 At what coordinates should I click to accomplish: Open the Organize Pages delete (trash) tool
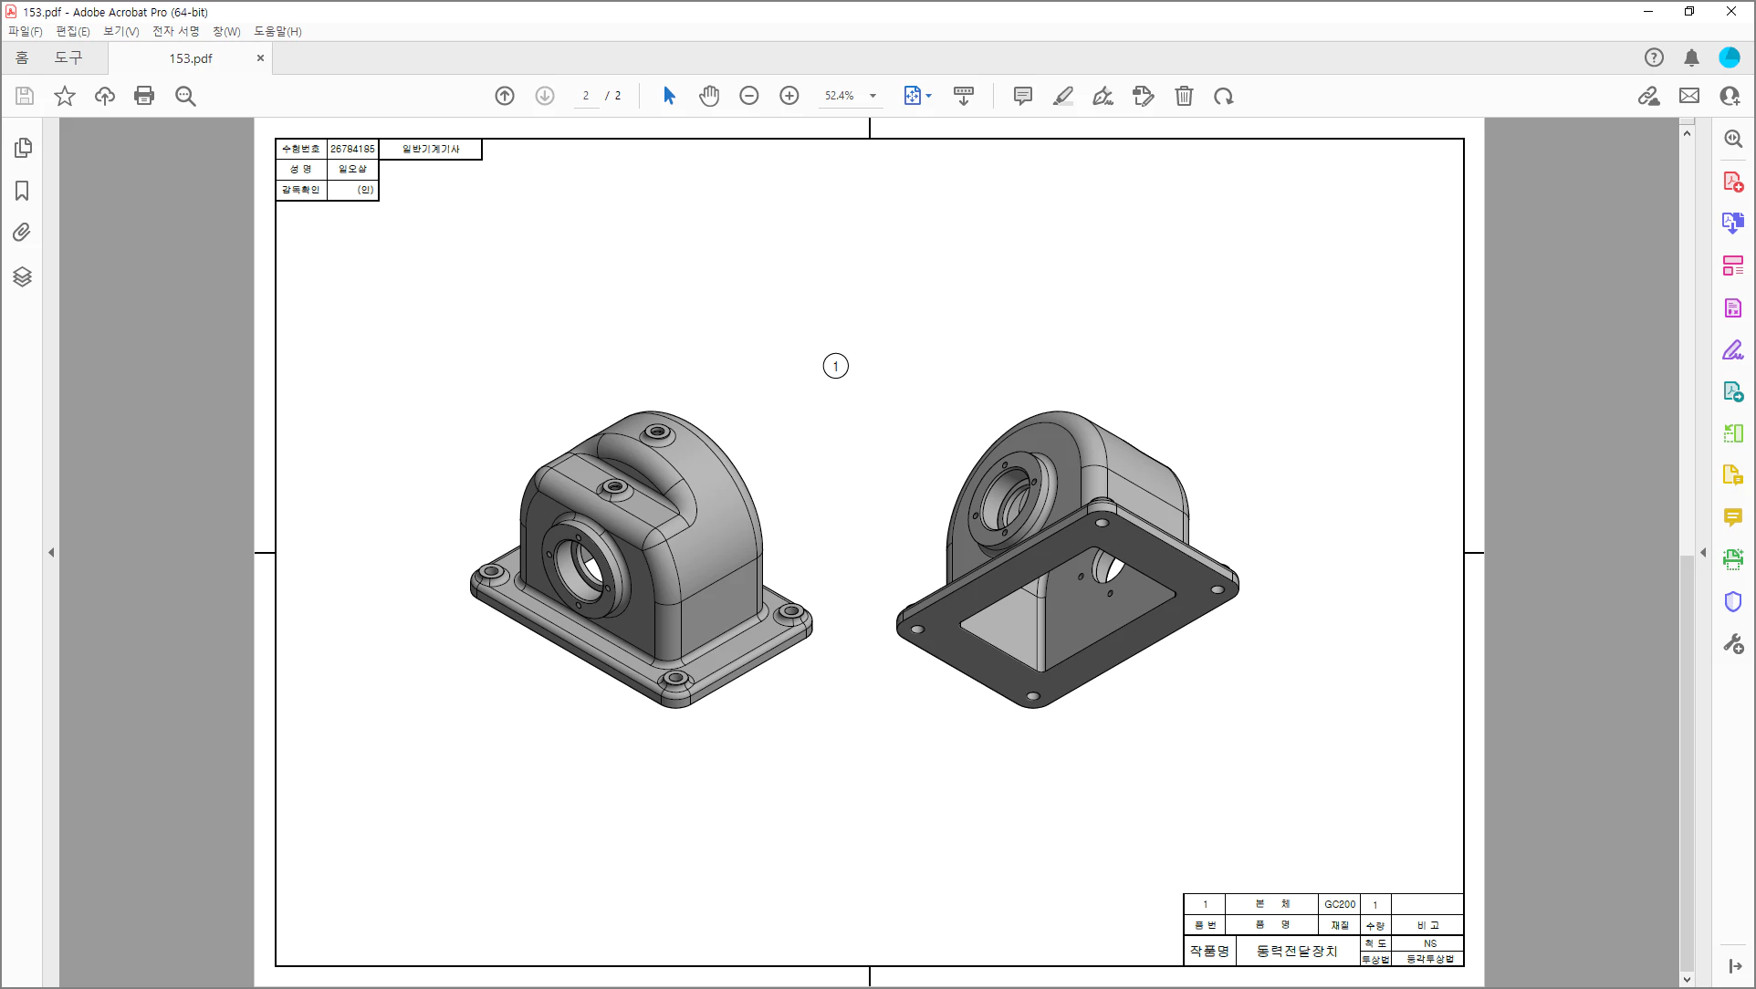(1184, 96)
